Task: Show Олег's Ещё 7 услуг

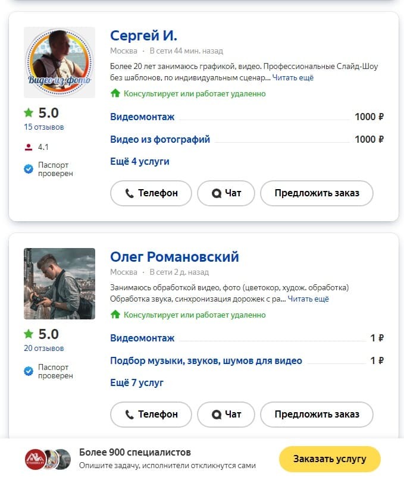Action: pos(137,382)
